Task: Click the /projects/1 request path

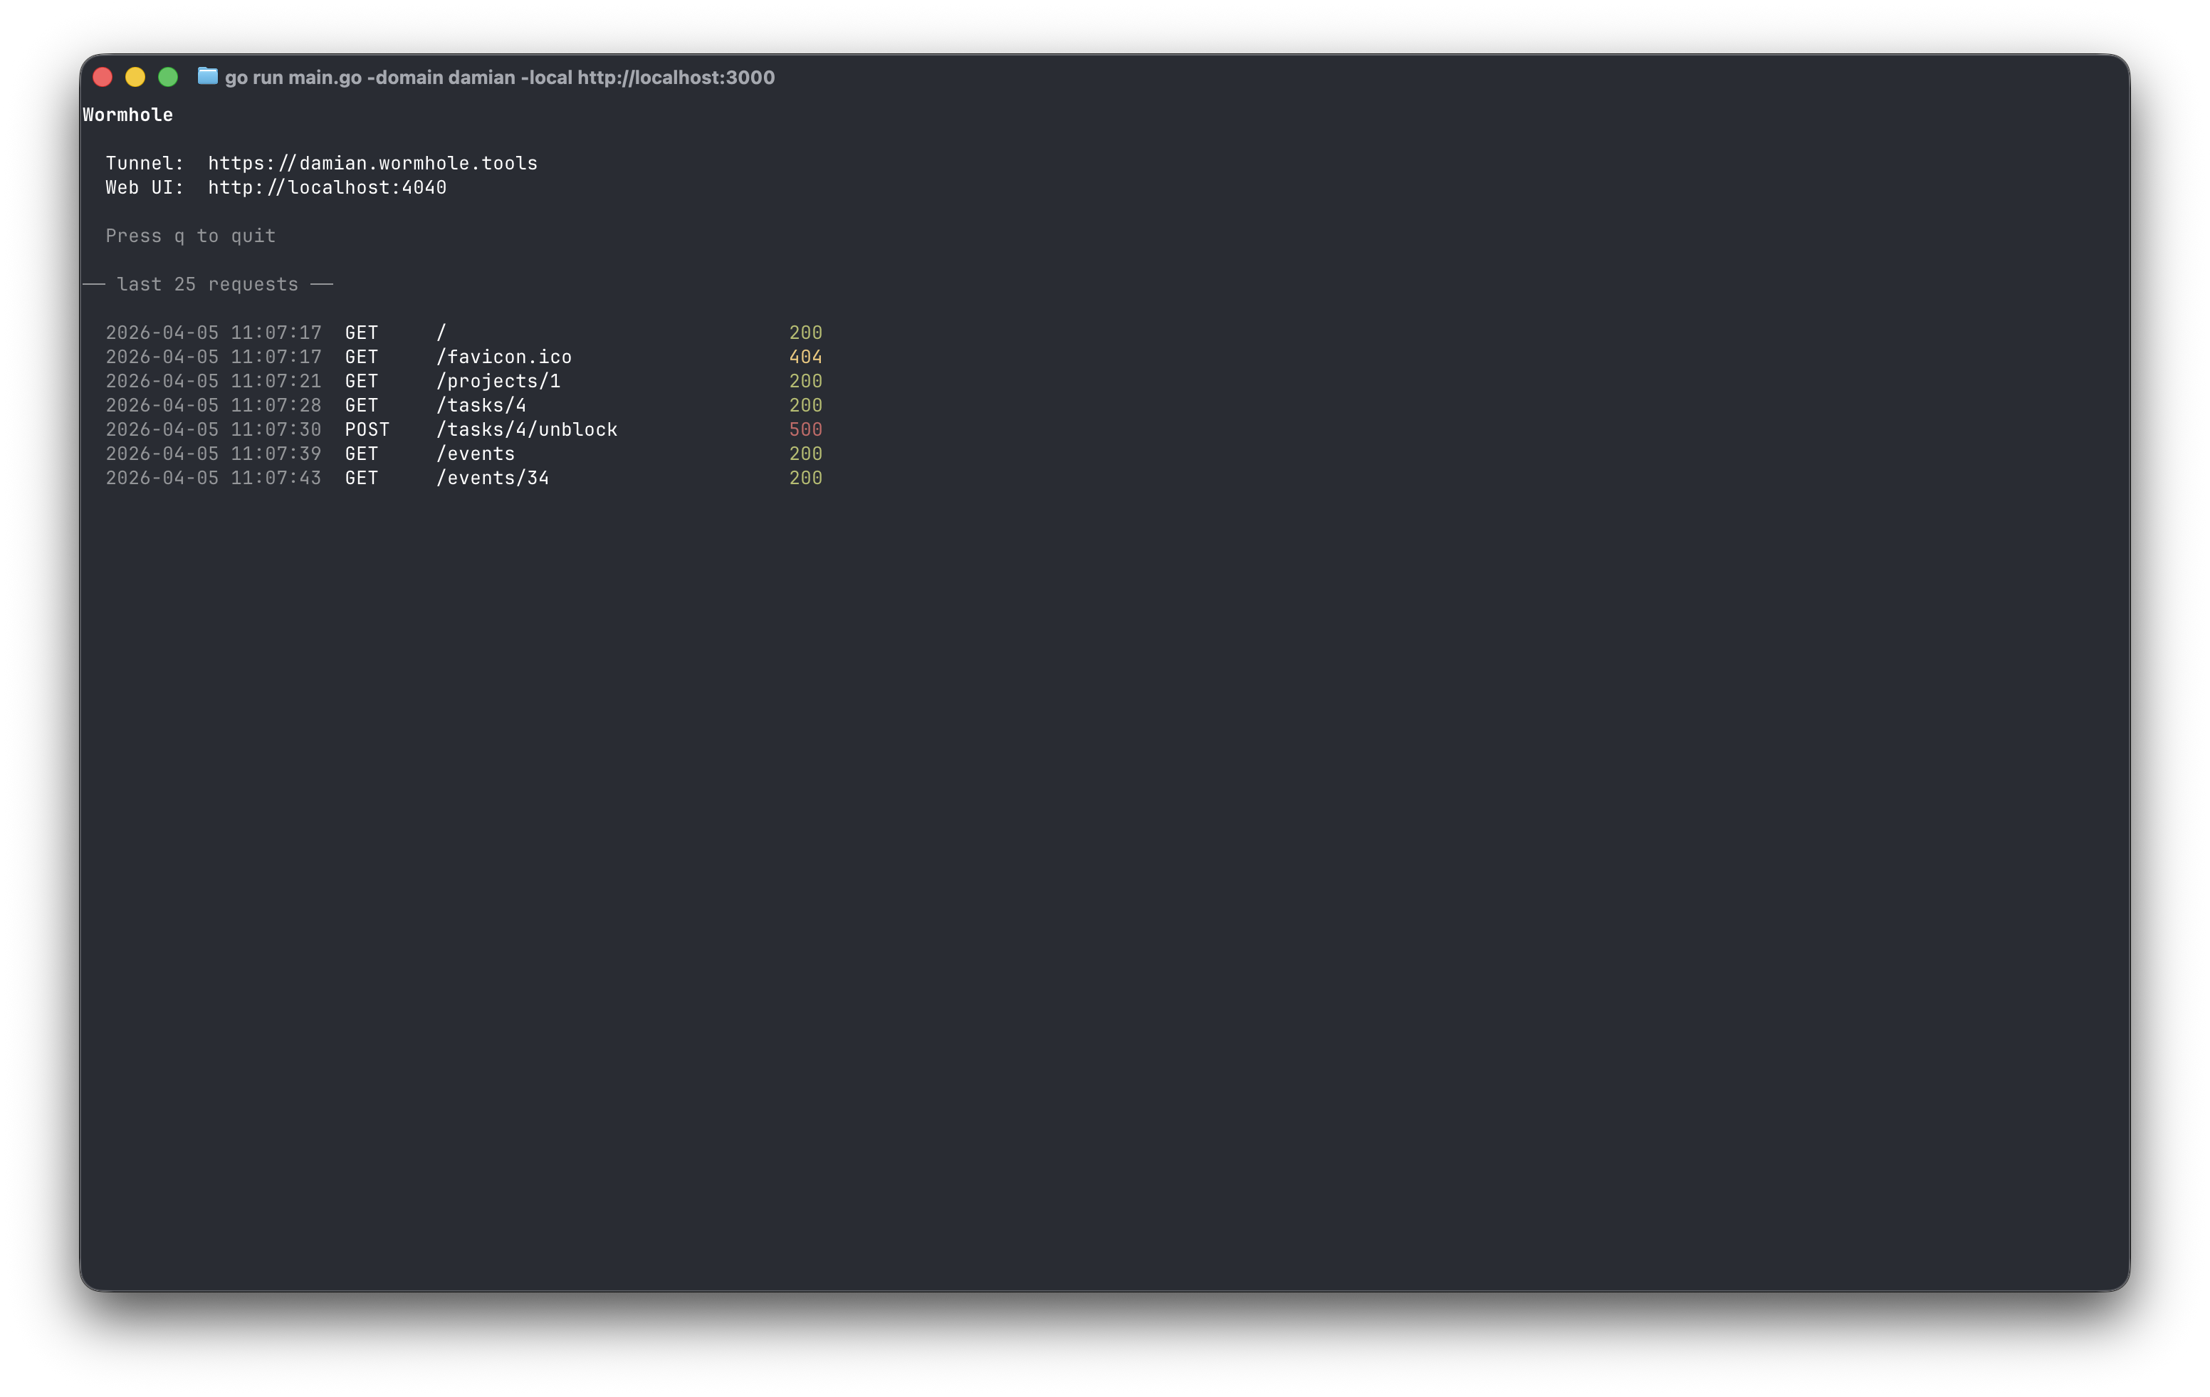Action: (498, 381)
